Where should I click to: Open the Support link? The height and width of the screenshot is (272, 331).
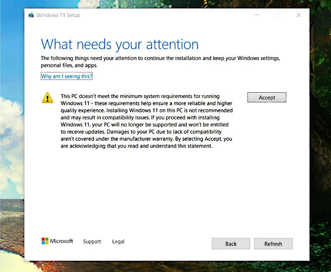[92, 241]
